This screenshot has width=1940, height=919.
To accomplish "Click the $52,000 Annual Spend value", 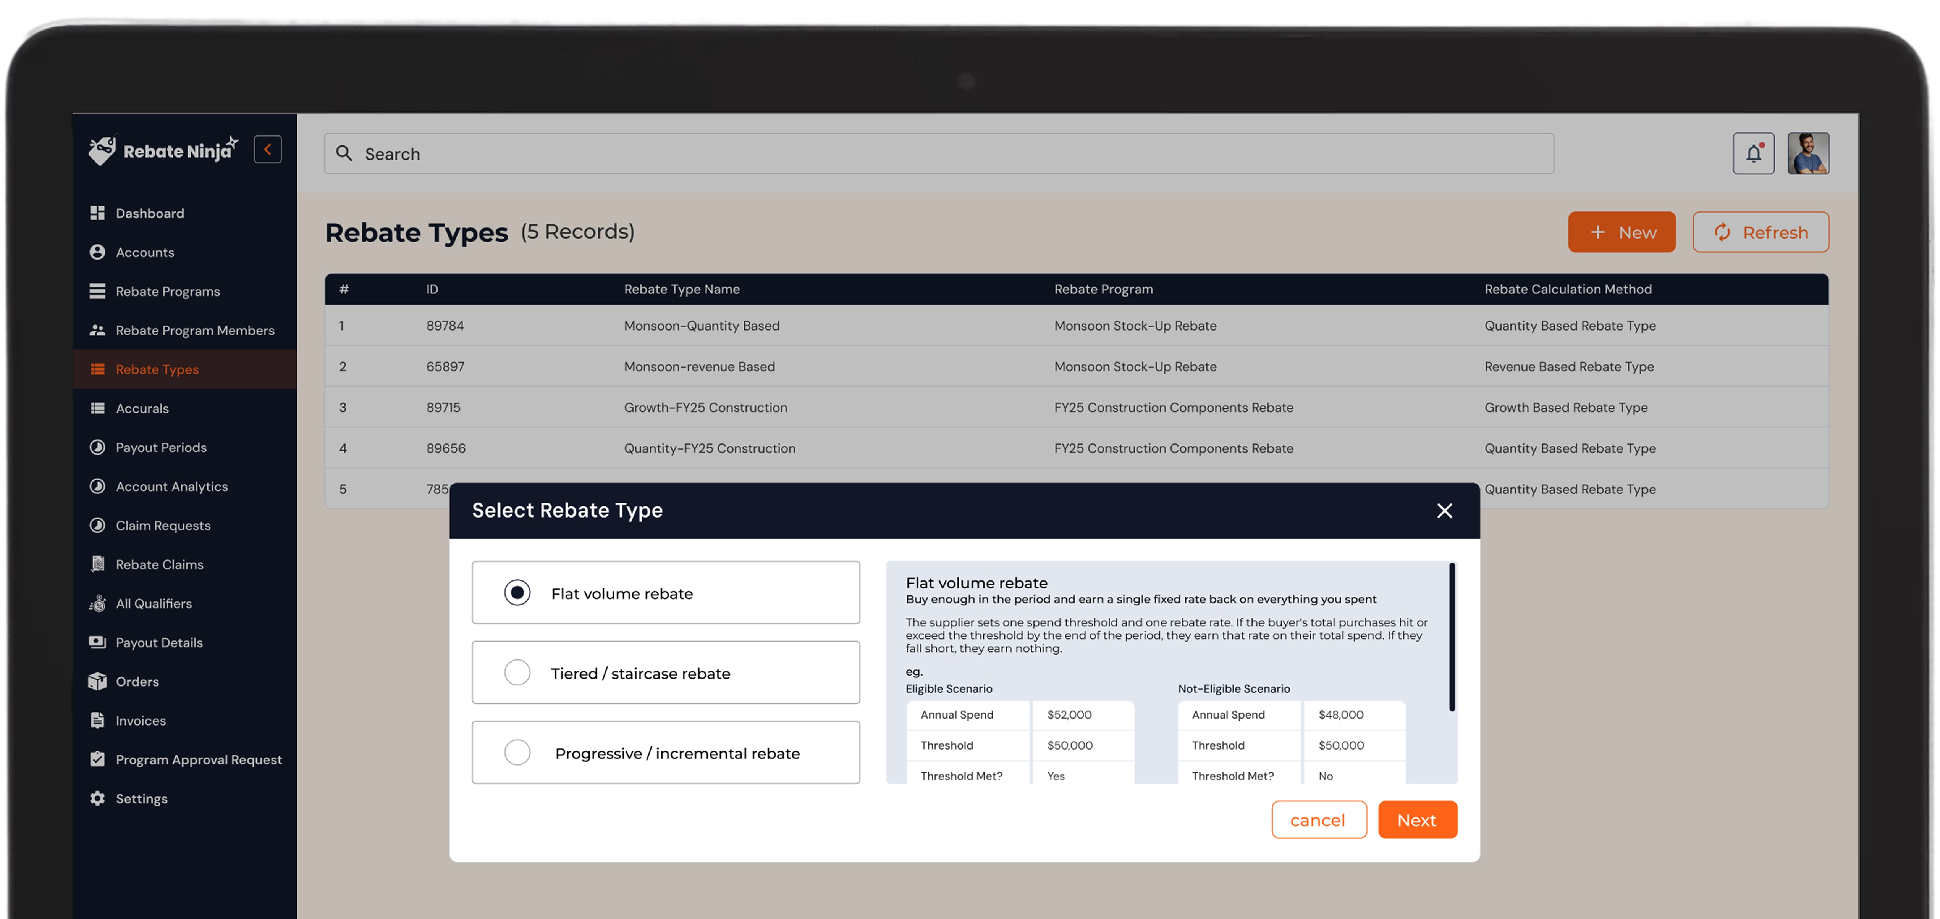I will (1069, 714).
